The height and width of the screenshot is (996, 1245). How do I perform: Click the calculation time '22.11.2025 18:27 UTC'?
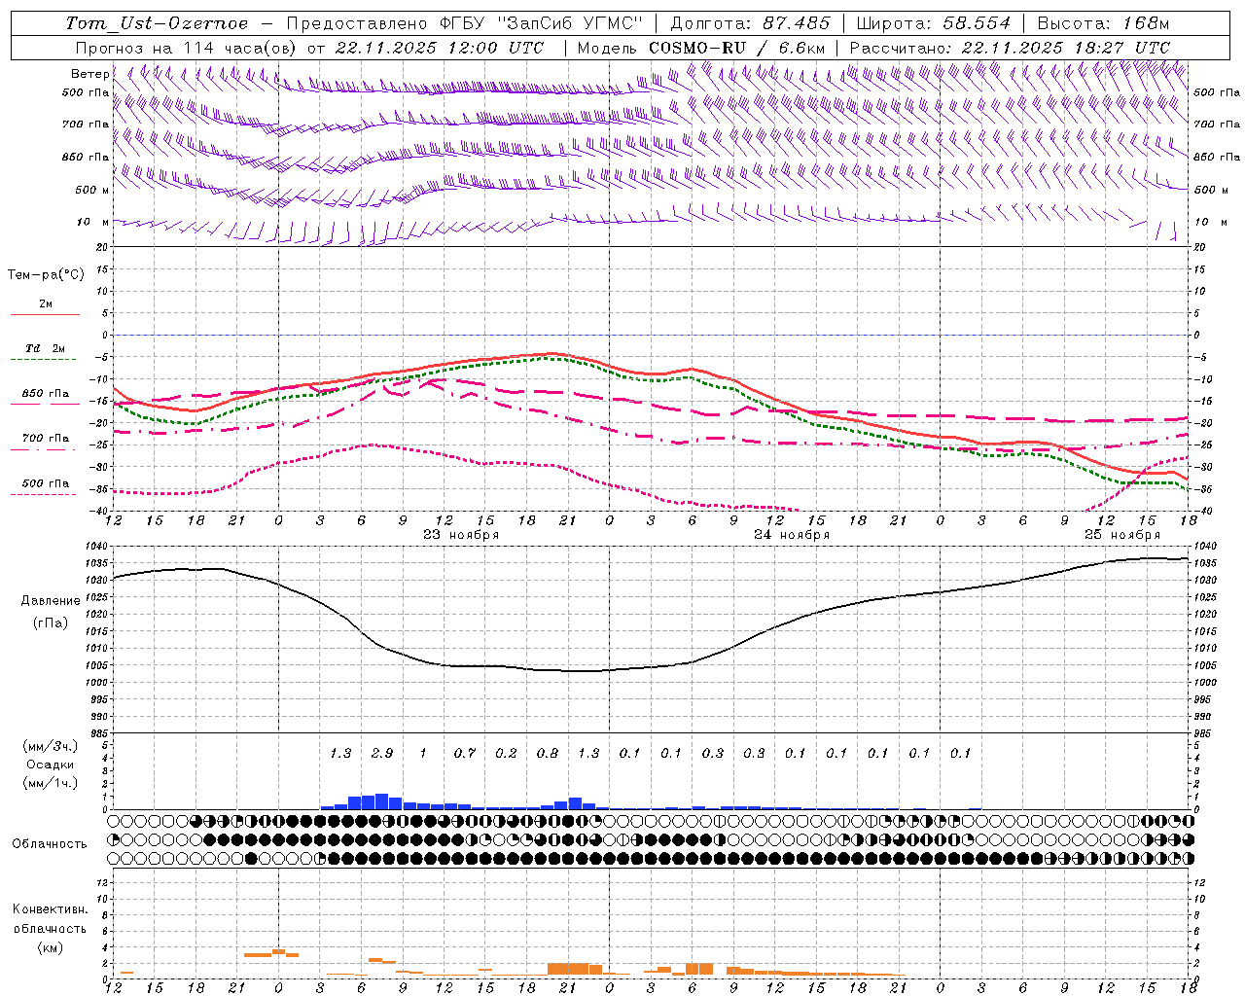pos(1066,48)
